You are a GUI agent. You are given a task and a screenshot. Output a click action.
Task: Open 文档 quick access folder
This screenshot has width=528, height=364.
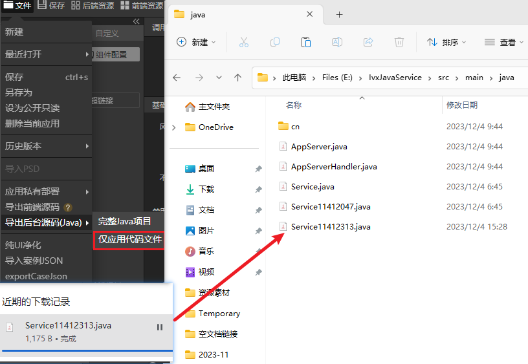[200, 210]
